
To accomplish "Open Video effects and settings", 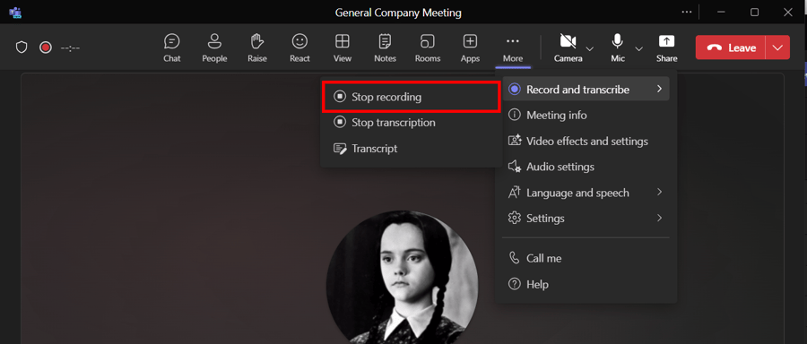I will (x=586, y=141).
